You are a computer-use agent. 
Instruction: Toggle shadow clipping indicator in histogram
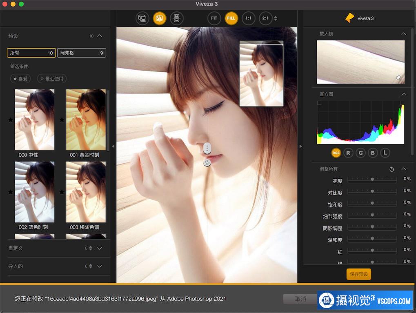click(x=319, y=103)
